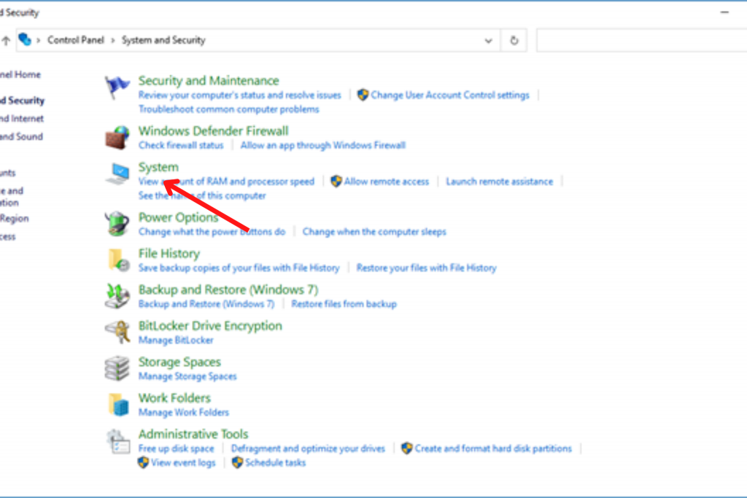Open the Clock and Region category
The width and height of the screenshot is (747, 498).
pos(15,217)
